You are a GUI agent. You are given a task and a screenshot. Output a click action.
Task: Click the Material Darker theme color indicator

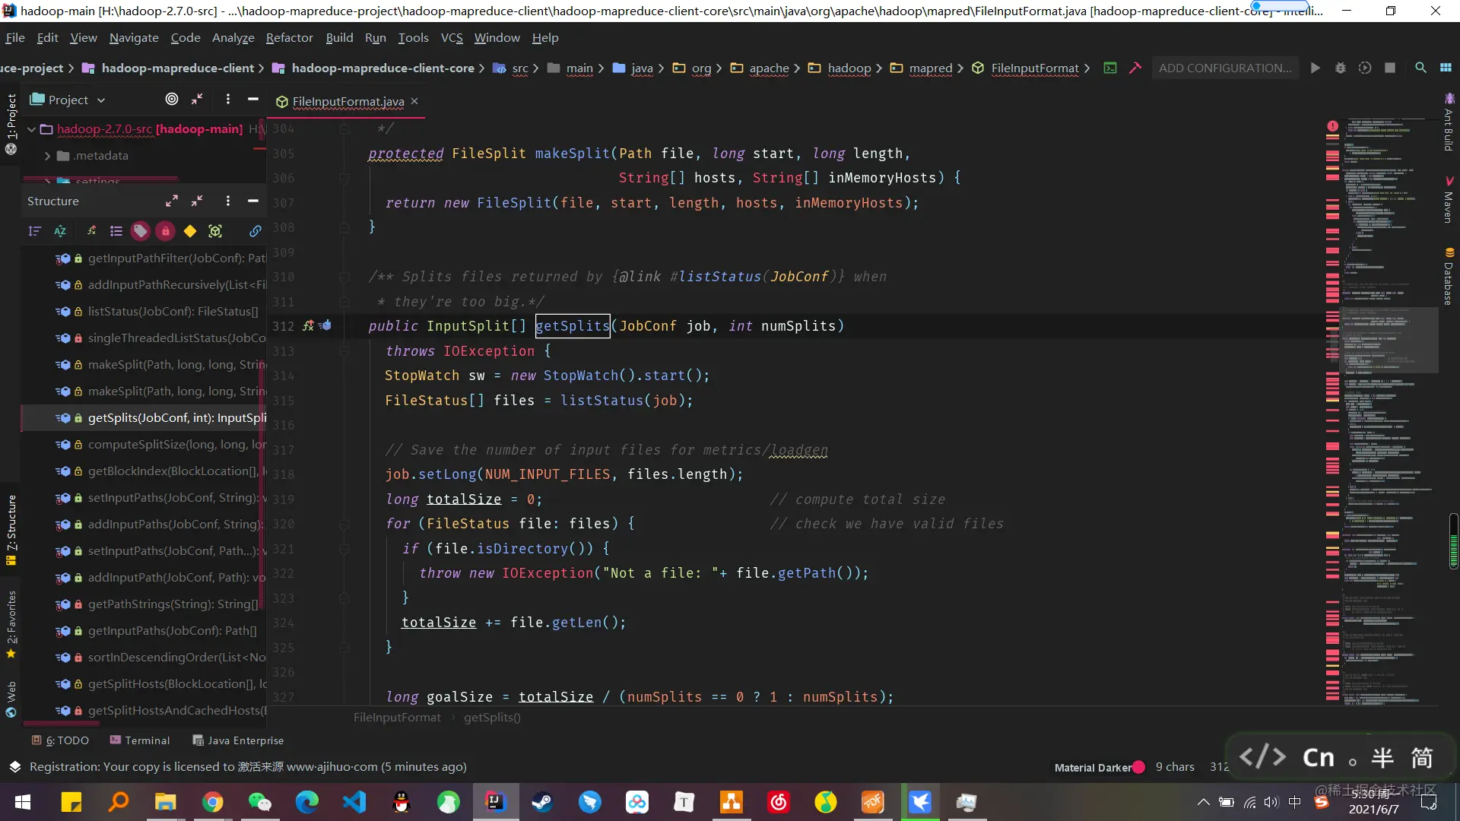click(x=1138, y=767)
